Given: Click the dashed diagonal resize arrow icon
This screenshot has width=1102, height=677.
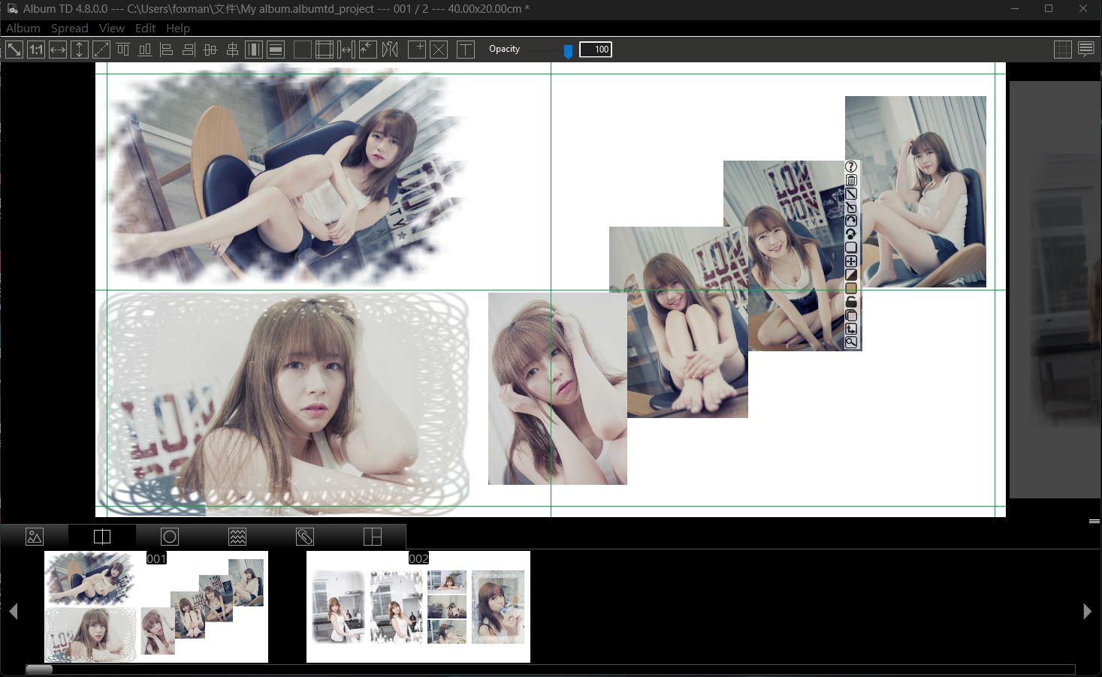Looking at the screenshot, I should point(101,50).
